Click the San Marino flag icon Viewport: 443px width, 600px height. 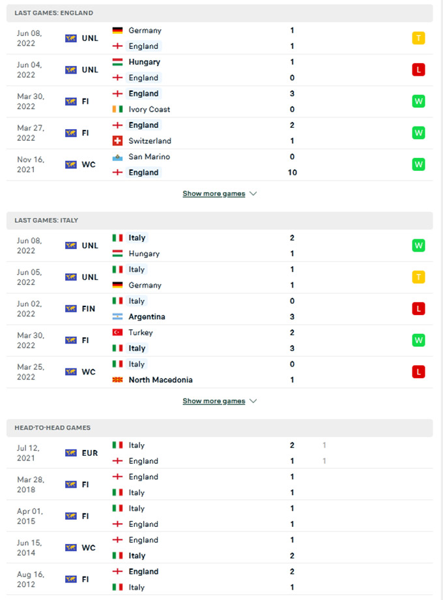coord(118,157)
